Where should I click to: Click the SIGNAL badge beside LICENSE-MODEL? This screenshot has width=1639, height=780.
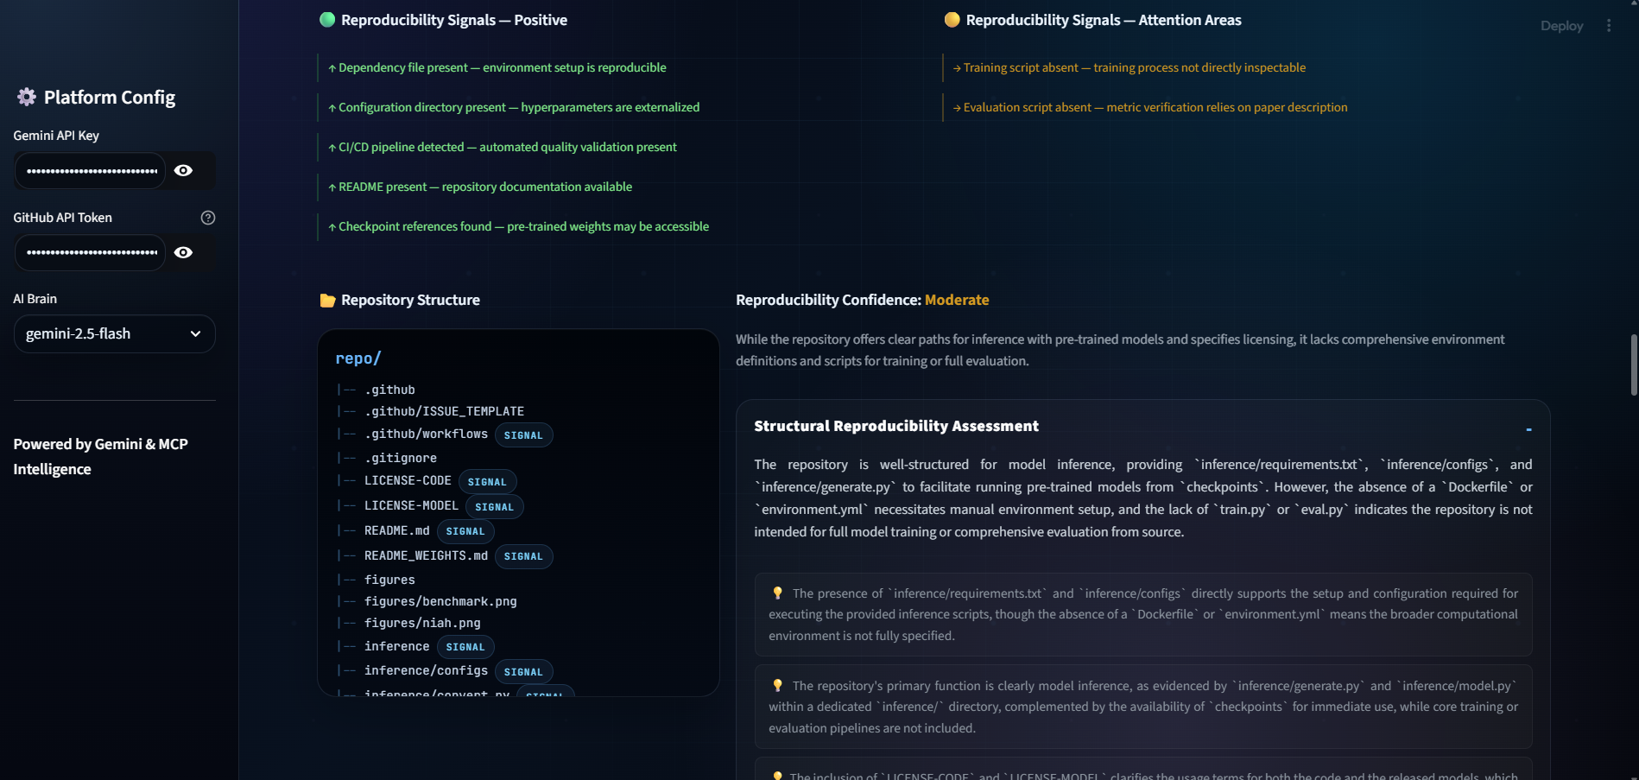(494, 507)
